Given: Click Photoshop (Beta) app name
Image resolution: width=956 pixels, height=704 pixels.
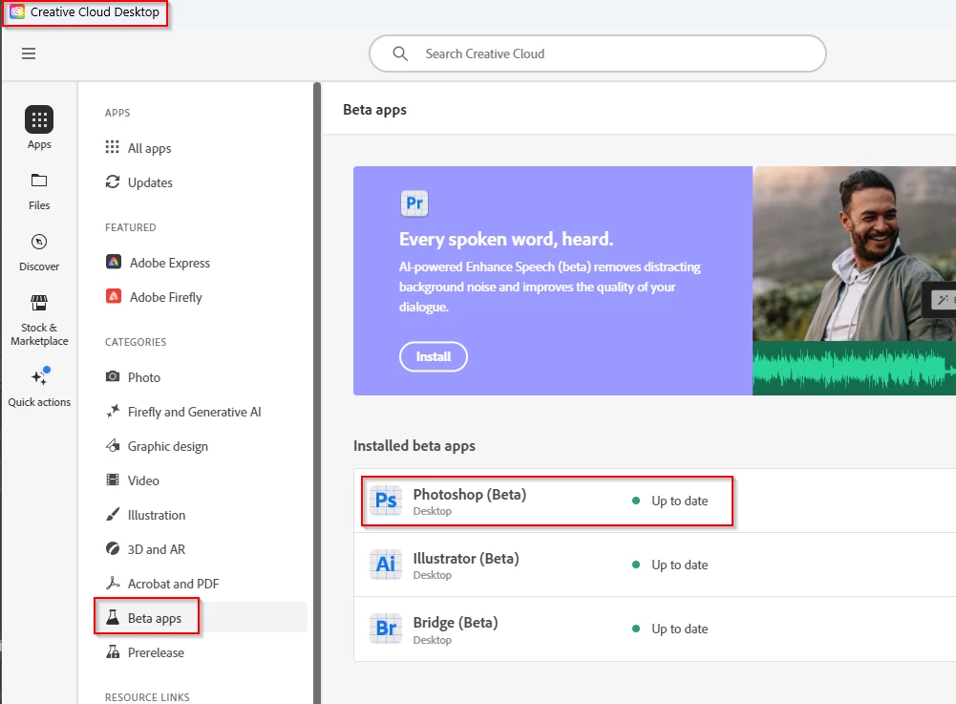Looking at the screenshot, I should pos(470,494).
